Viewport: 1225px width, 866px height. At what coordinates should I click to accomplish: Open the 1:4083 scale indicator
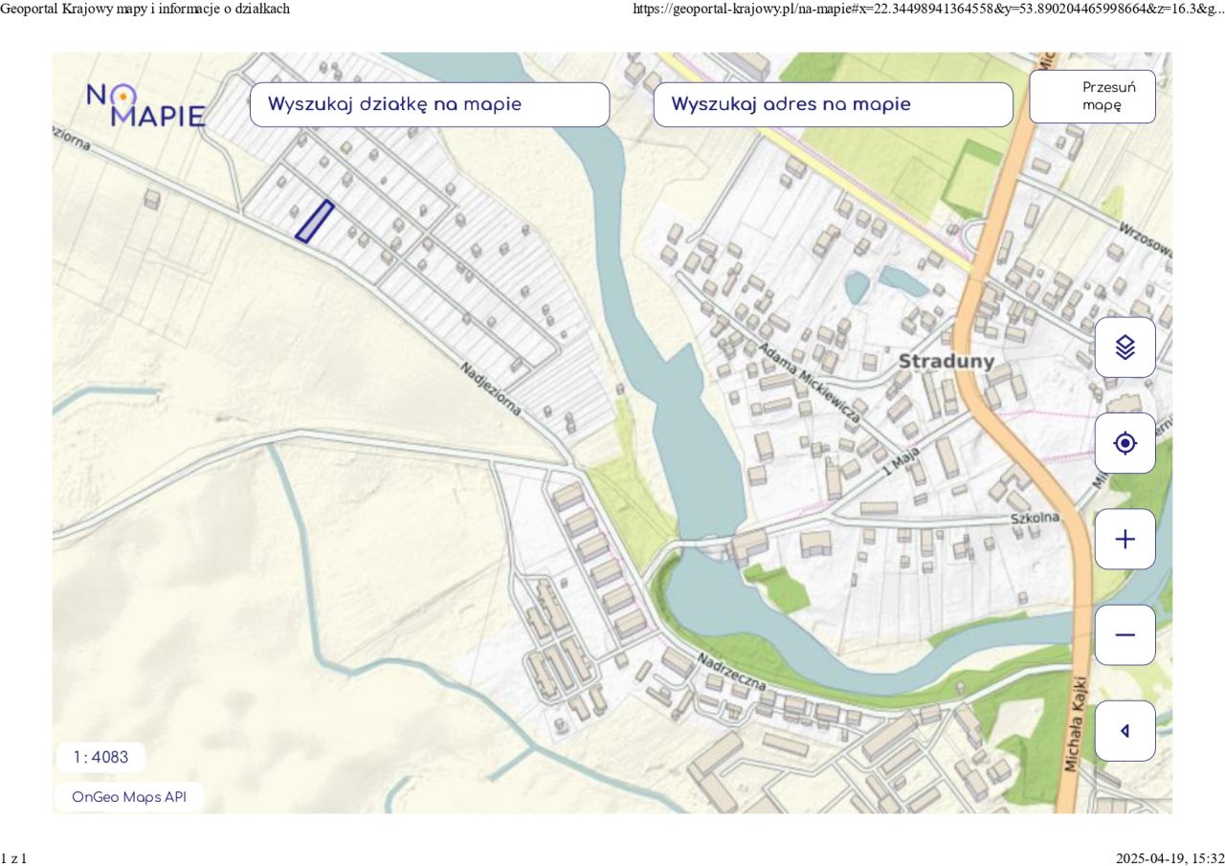pyautogui.click(x=100, y=757)
